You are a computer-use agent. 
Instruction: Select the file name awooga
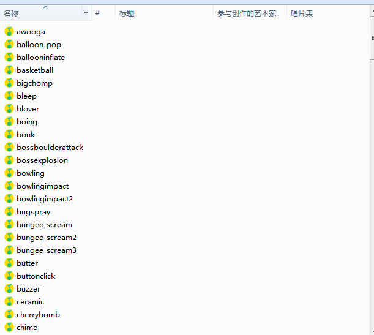31,32
